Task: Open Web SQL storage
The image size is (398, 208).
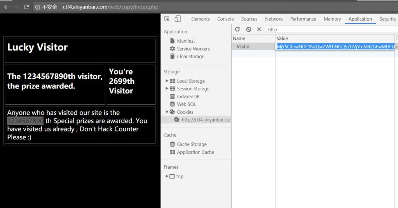Action: [x=186, y=104]
